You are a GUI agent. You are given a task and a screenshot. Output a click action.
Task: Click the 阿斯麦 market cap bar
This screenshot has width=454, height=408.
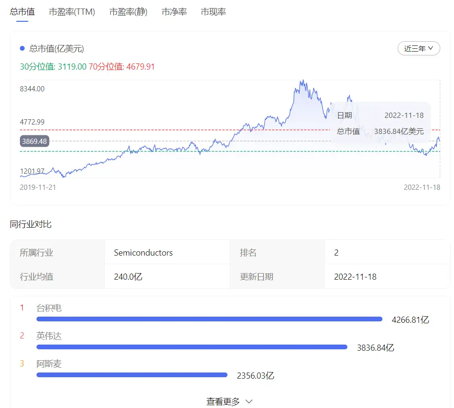click(x=132, y=375)
